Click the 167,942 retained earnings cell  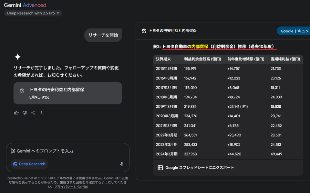click(x=190, y=78)
